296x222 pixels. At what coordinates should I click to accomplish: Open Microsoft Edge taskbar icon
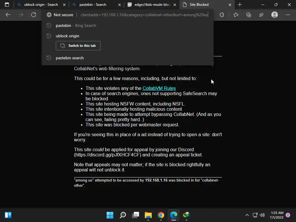(x=174, y=215)
